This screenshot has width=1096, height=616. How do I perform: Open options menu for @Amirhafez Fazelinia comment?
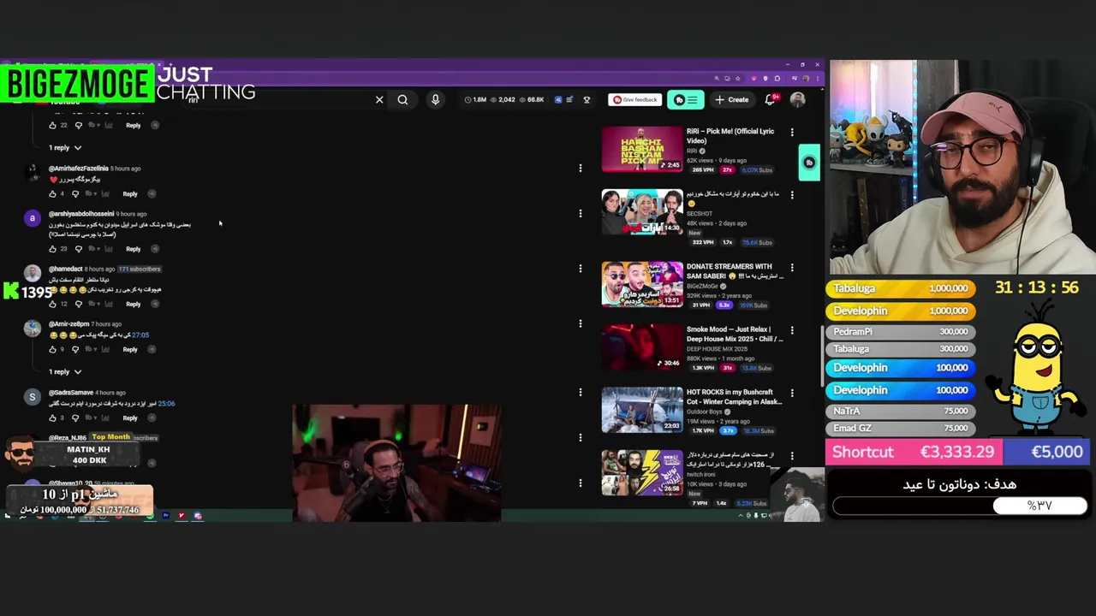click(580, 168)
